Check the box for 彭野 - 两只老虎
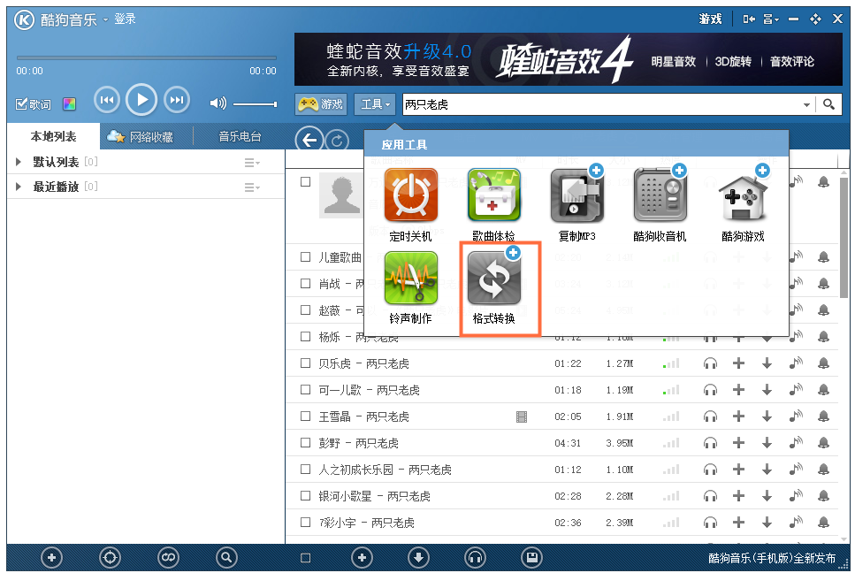855x573 pixels. pyautogui.click(x=306, y=442)
